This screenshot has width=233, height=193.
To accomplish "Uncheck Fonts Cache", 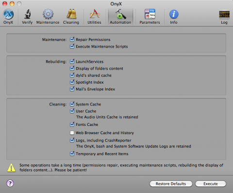I will click(72, 124).
